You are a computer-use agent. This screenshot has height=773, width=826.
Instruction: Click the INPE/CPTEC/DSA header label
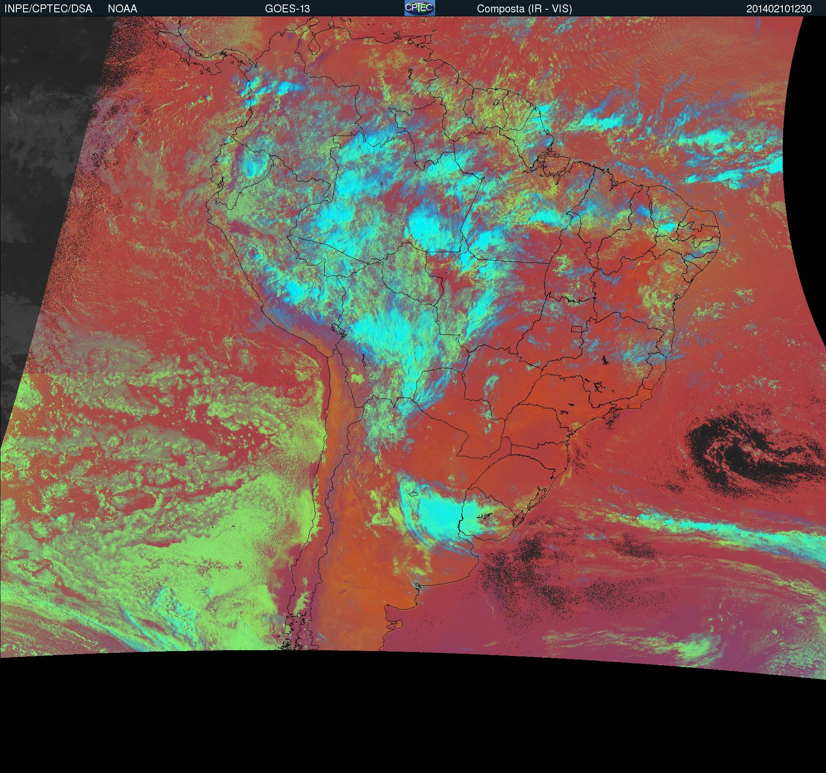click(48, 9)
